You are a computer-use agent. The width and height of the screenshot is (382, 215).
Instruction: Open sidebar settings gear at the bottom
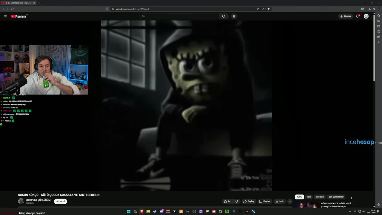click(x=379, y=205)
